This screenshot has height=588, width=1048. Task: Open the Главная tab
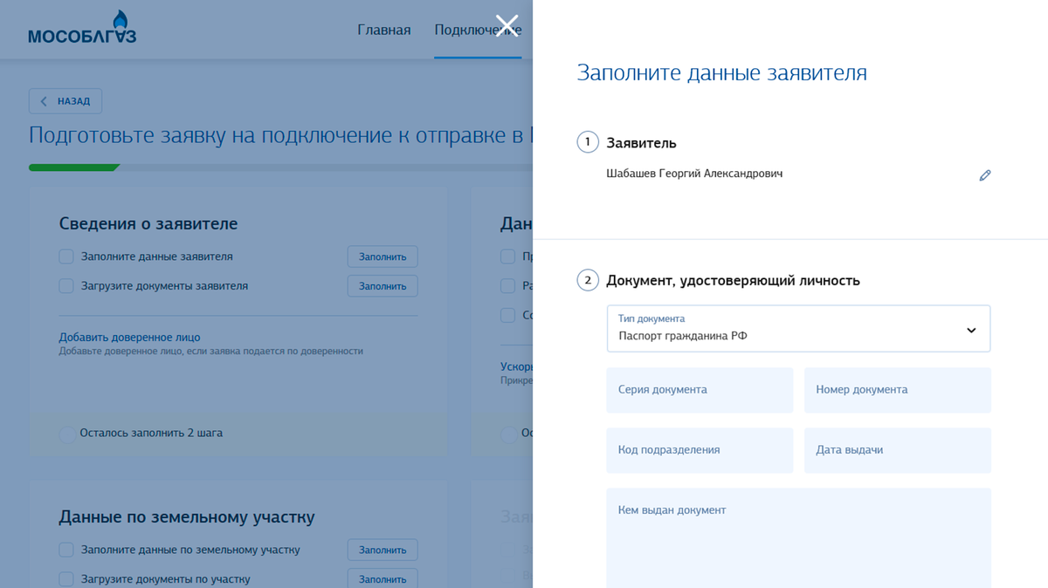(383, 30)
